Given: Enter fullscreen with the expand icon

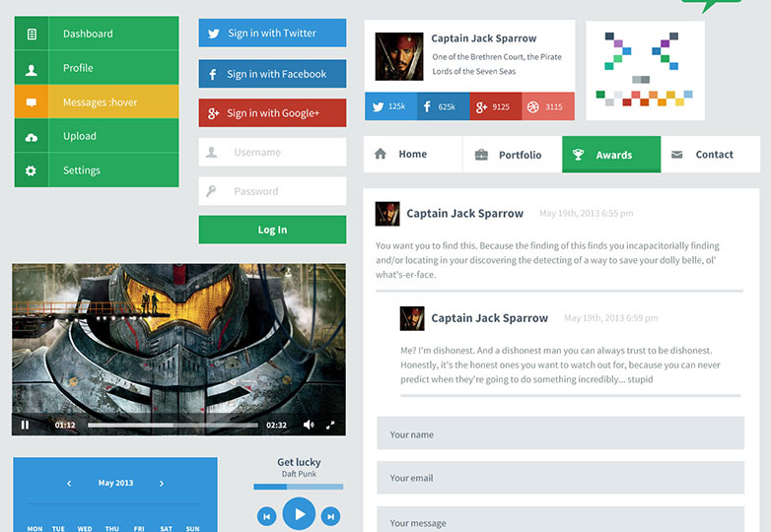Looking at the screenshot, I should point(330,426).
